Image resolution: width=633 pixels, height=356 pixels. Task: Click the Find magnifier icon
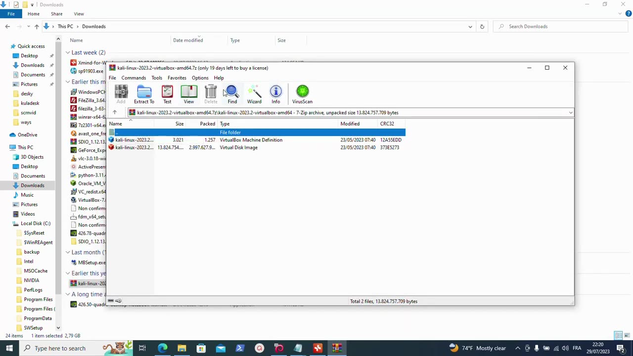pyautogui.click(x=232, y=94)
